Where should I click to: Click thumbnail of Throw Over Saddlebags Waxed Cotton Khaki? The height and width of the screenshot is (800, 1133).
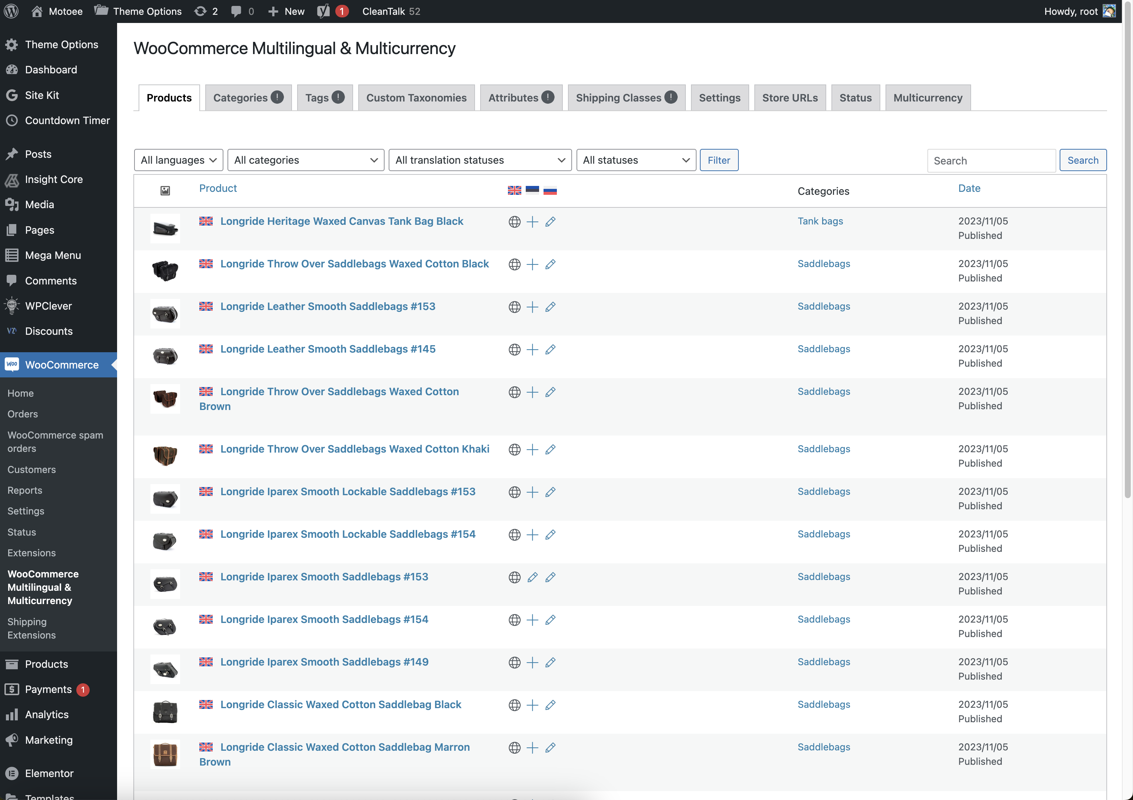point(165,456)
